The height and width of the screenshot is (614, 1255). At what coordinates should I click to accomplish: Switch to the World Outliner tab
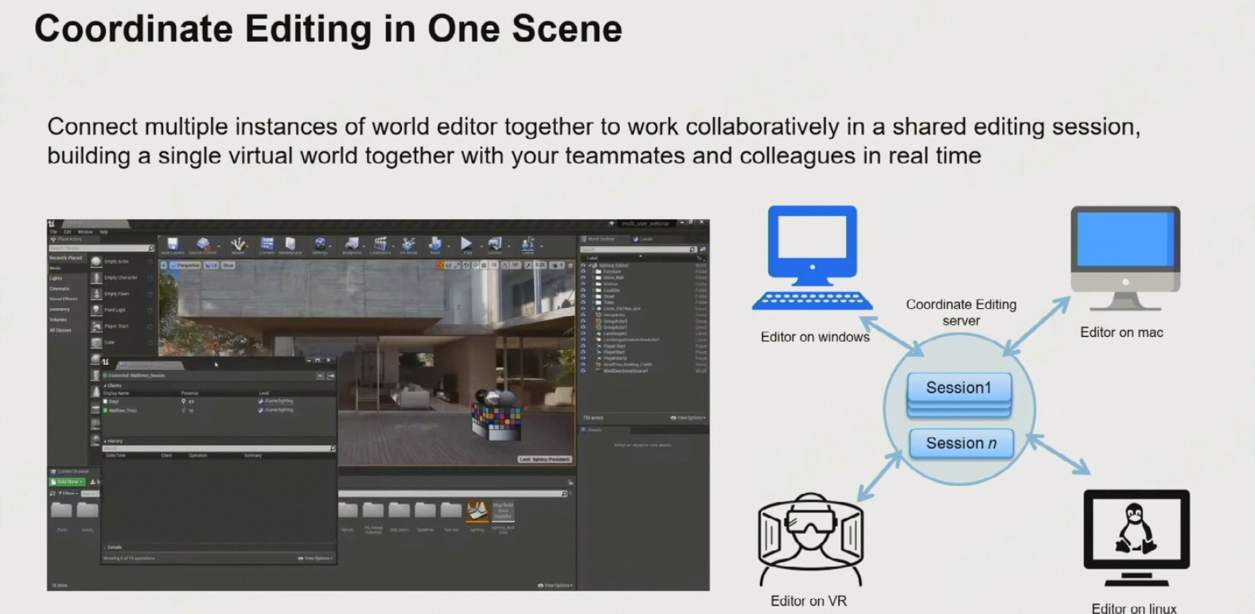point(598,239)
